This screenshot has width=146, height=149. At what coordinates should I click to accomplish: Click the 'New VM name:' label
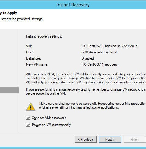point(37,64)
